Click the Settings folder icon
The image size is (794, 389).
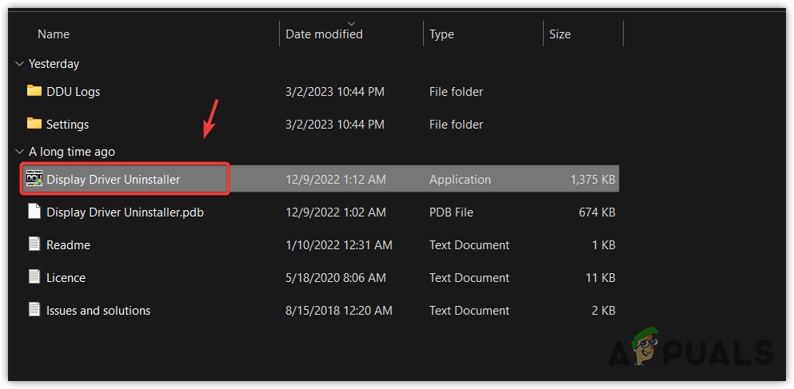pyautogui.click(x=34, y=124)
